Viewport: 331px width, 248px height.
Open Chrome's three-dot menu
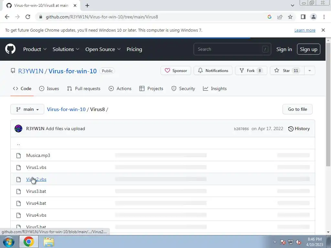coord(324,17)
